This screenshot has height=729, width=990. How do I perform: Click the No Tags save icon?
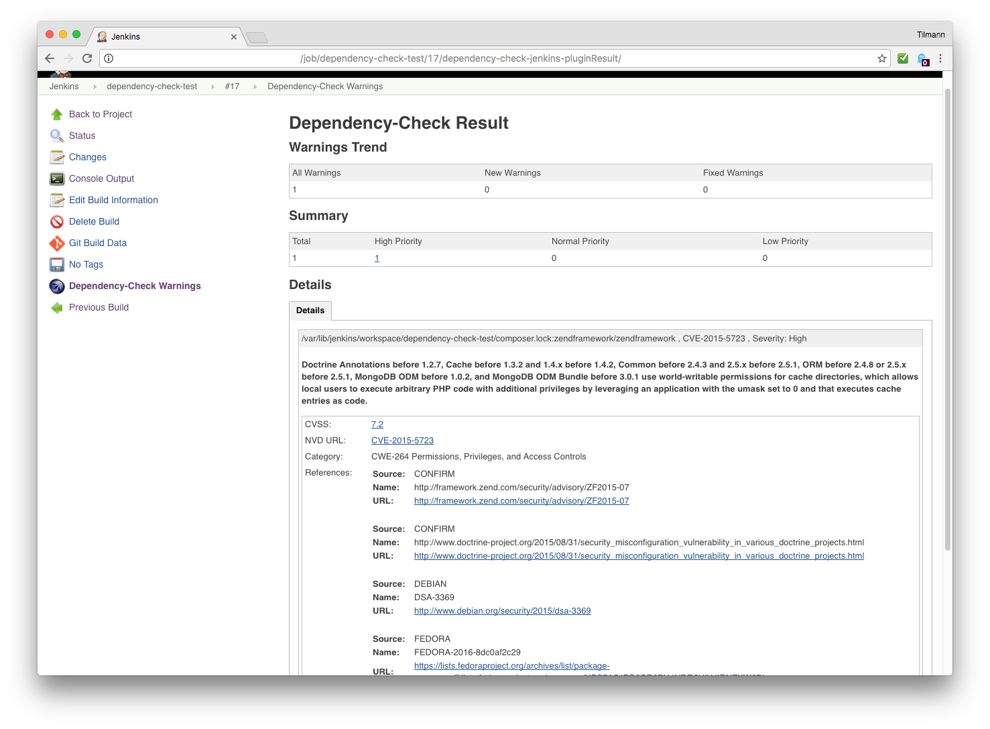click(x=57, y=264)
